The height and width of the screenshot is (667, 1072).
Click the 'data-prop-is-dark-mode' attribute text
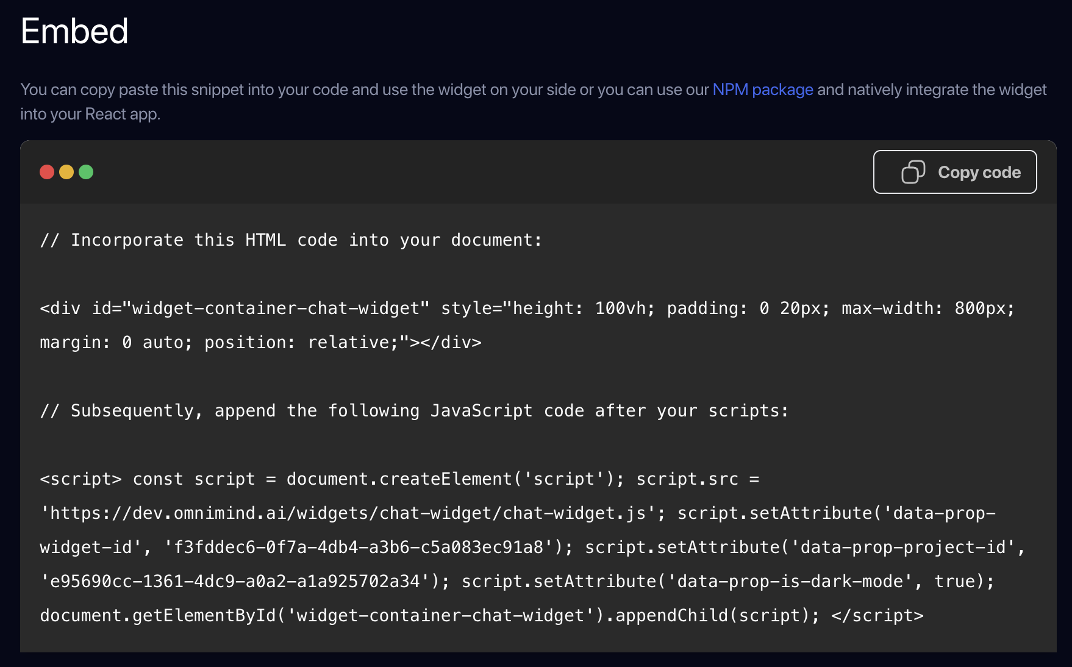pos(795,582)
